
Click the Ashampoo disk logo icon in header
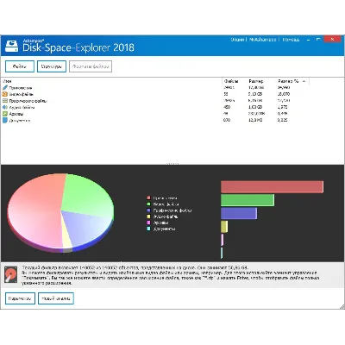click(x=12, y=46)
